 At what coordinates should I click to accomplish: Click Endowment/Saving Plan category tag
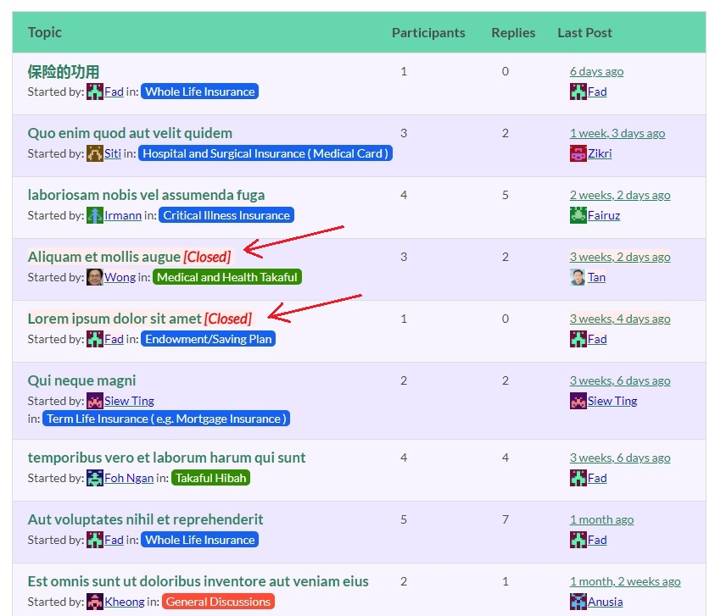[x=209, y=339]
